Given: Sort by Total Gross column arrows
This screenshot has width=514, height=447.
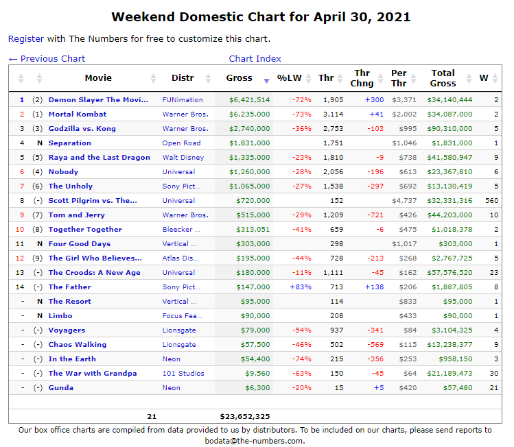Looking at the screenshot, I should pyautogui.click(x=469, y=78).
